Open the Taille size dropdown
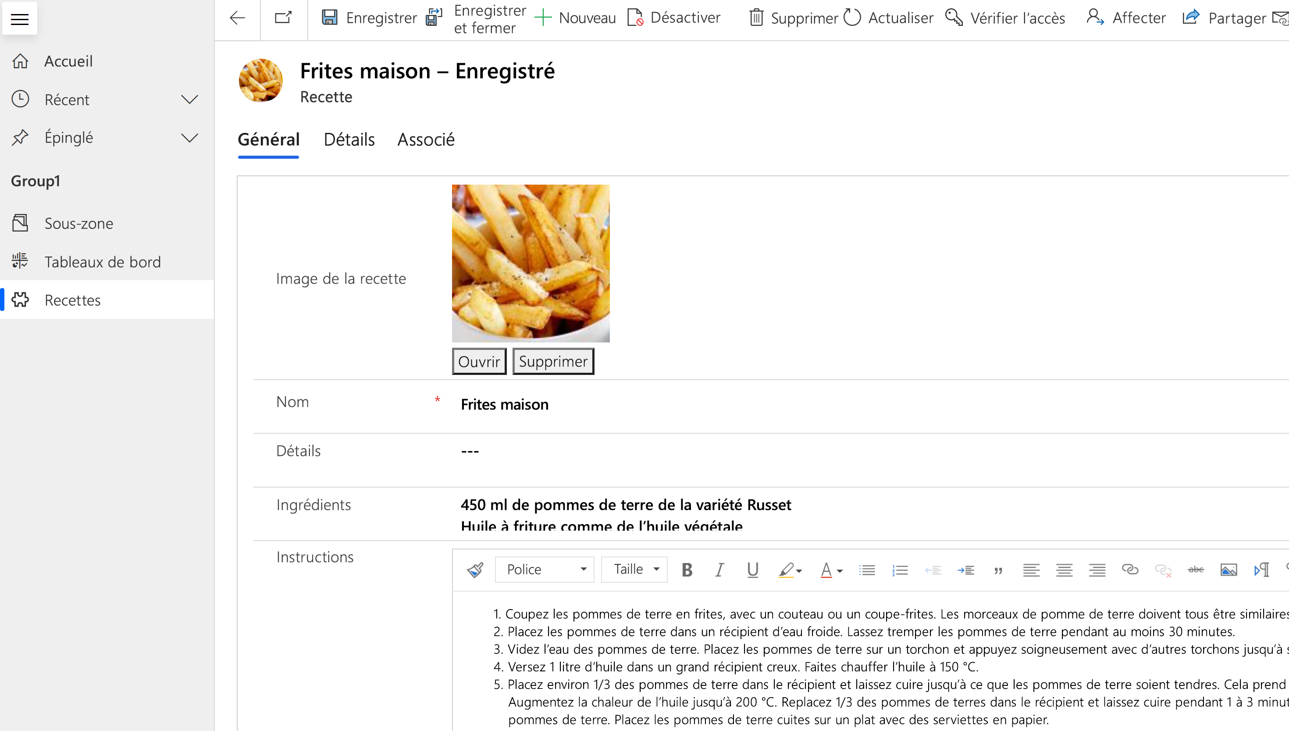Viewport: 1289px width, 731px height. (x=634, y=569)
